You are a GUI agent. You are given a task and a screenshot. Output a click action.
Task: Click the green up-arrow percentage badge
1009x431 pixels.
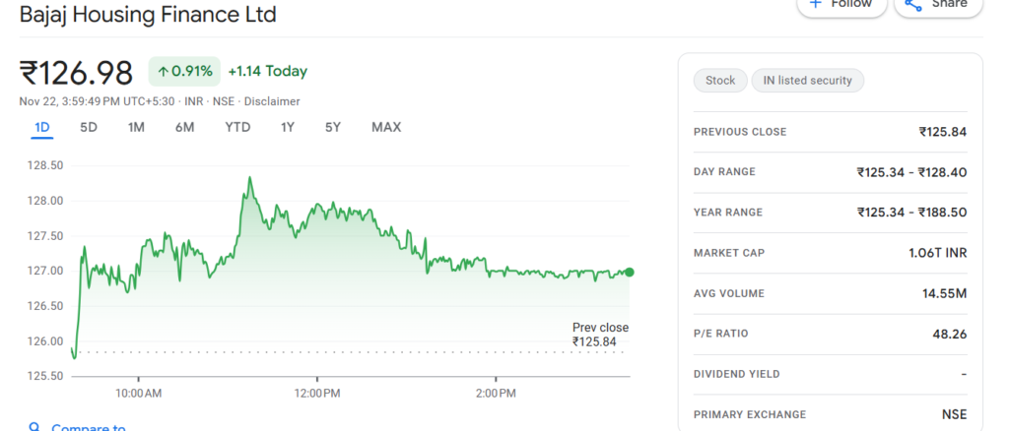[184, 71]
